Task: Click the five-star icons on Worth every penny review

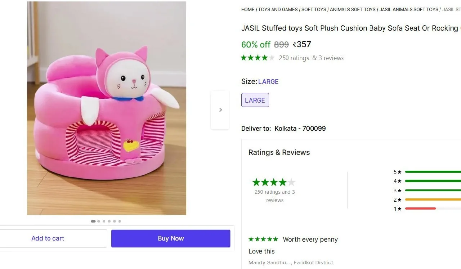Action: pos(263,239)
